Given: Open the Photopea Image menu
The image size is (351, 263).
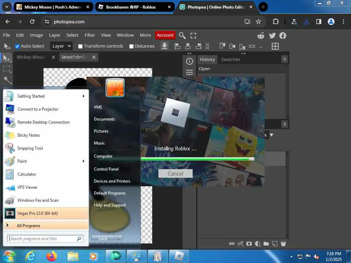Looking at the screenshot, I should pos(36,35).
